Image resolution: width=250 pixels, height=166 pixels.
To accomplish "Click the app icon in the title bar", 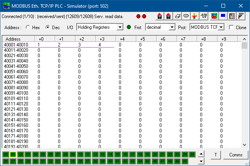I will point(7,6).
